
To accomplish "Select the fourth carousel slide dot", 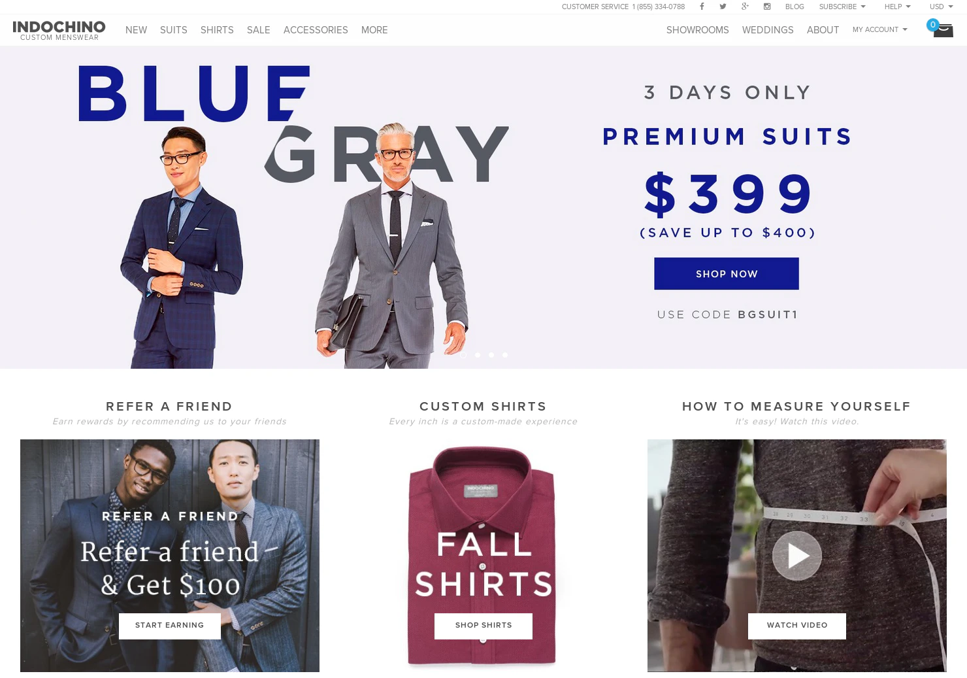I will [x=505, y=355].
